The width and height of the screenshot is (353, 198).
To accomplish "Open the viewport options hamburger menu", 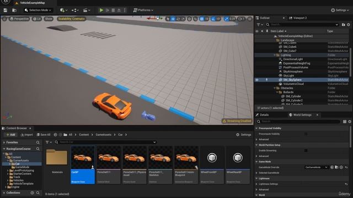I will click(x=4, y=19).
